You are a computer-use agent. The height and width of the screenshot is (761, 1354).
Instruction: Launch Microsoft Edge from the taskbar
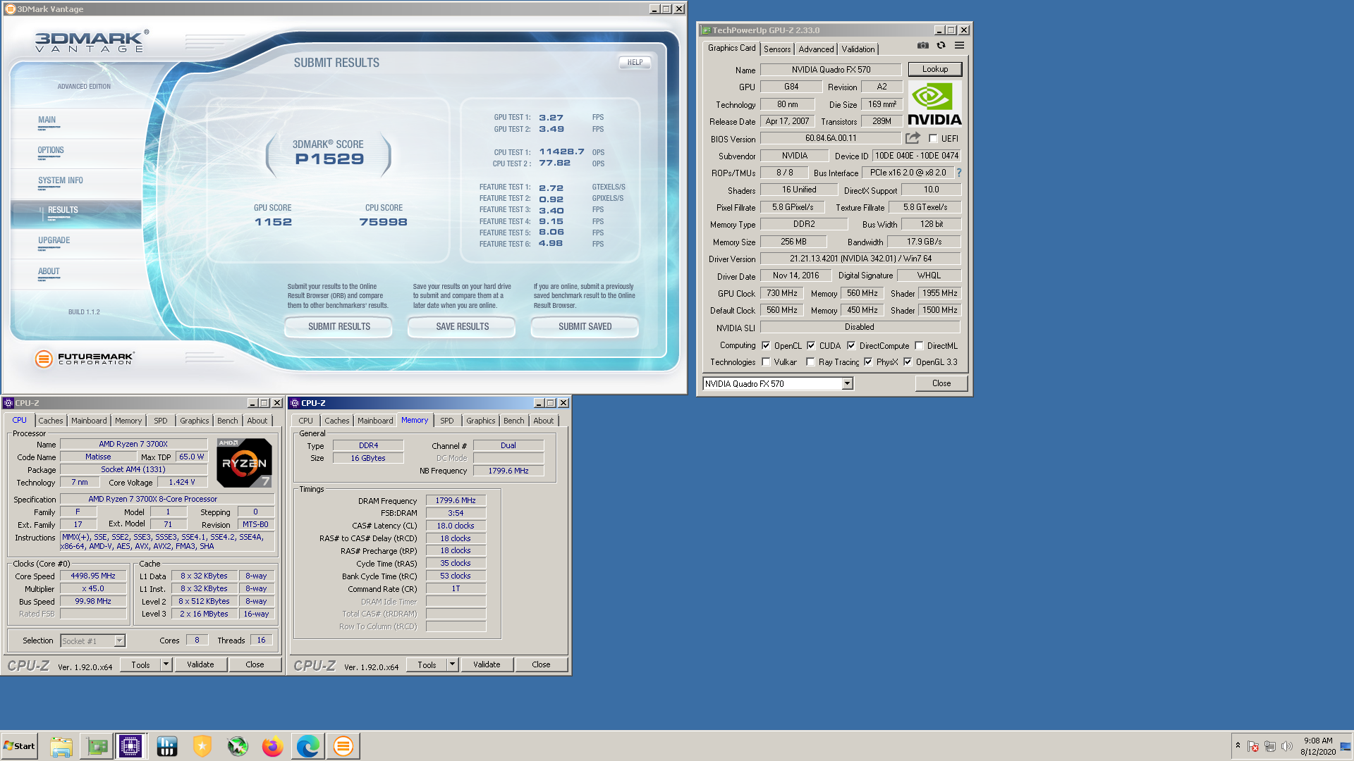[307, 746]
